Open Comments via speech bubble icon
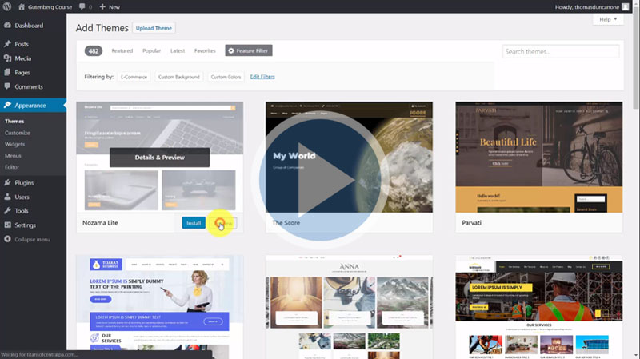Image resolution: width=640 pixels, height=359 pixels. click(x=7, y=86)
